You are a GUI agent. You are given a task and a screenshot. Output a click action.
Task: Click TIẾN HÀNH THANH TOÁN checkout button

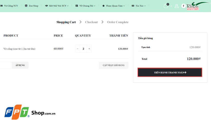coord(170,72)
